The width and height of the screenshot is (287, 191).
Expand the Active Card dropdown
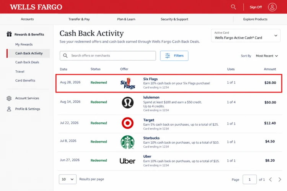(246, 36)
